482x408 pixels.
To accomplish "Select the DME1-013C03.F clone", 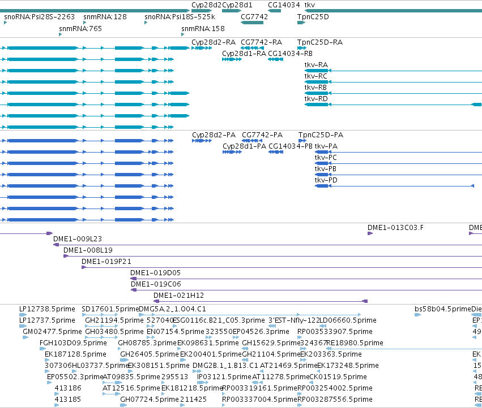I will click(x=395, y=228).
